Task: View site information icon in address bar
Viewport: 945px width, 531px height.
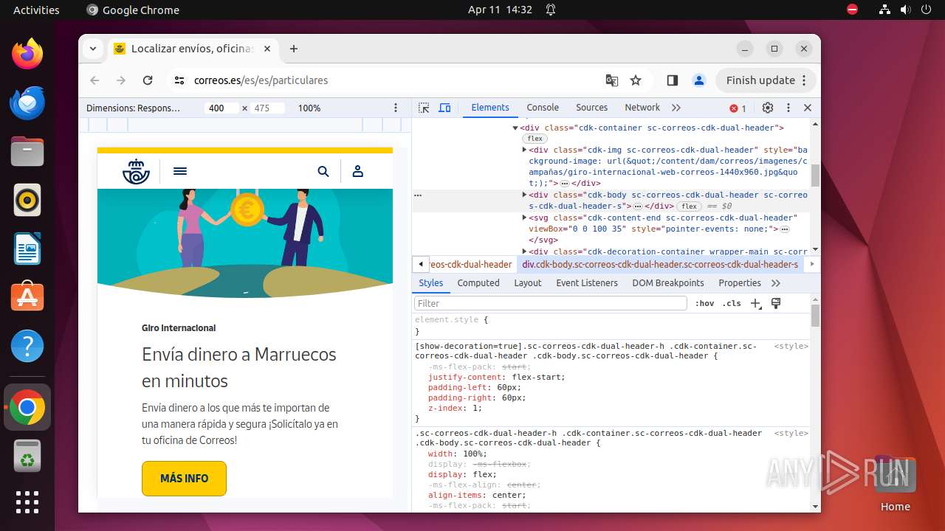Action: click(179, 80)
